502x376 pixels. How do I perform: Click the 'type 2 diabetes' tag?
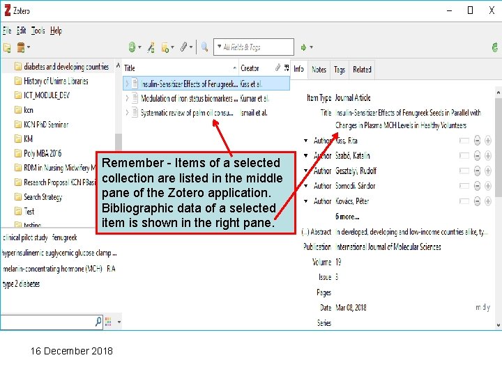pos(21,284)
